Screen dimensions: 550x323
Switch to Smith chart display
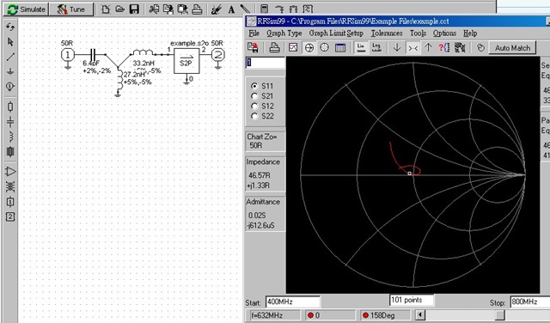coord(309,48)
